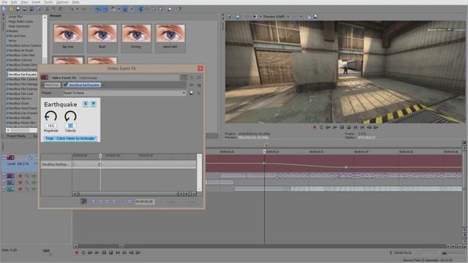
Task: Click Loop Playback icon in preview transport
Action: [x=322, y=127]
